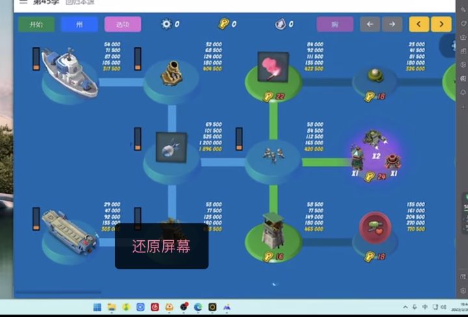
Task: Click the purple 胸 button
Action: 335,24
